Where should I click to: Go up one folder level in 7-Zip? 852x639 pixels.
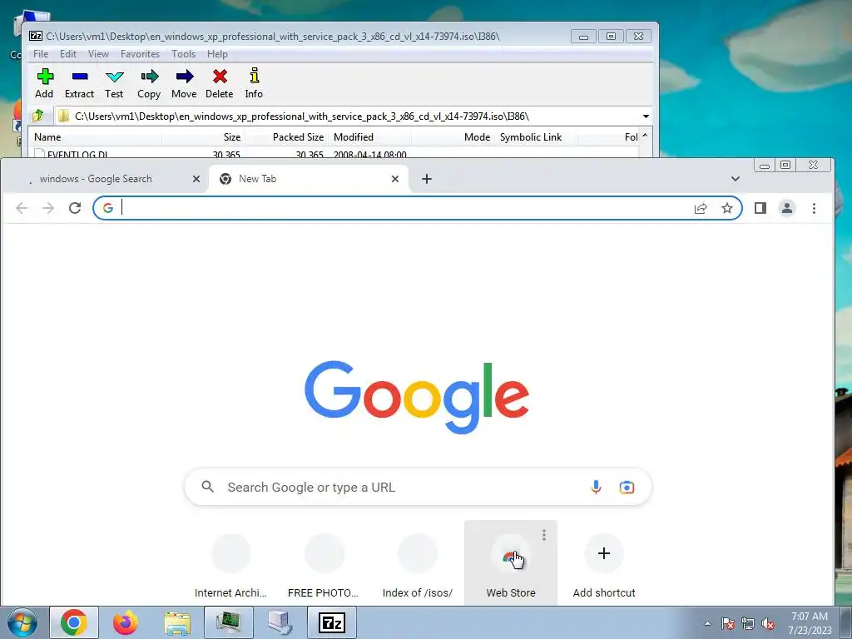pos(38,116)
